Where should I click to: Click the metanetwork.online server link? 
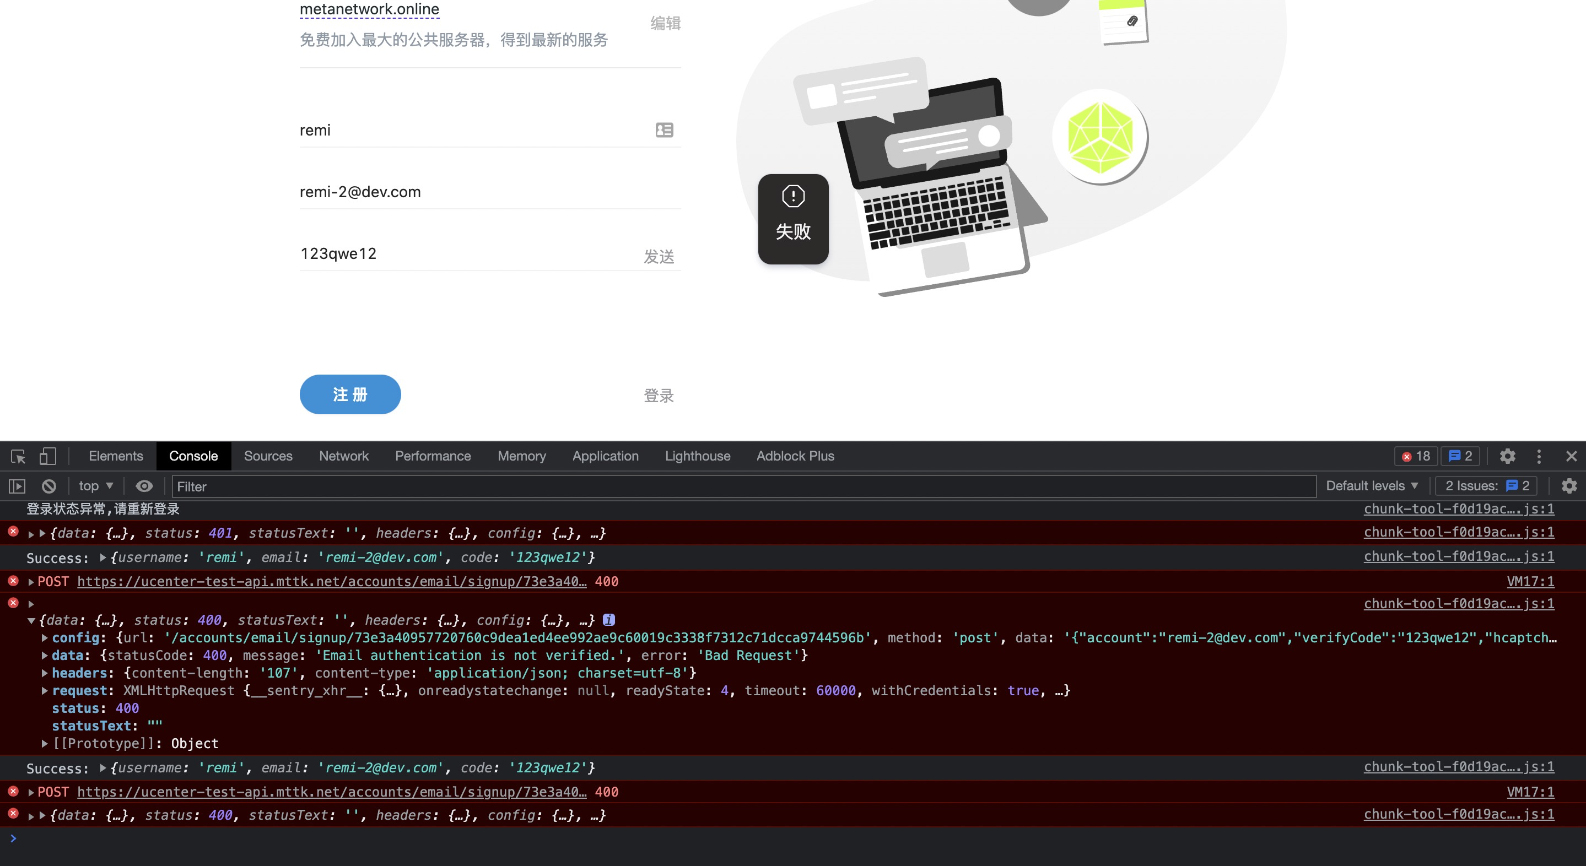(x=369, y=9)
